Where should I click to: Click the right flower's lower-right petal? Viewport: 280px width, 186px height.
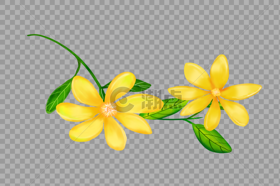coord(235,112)
